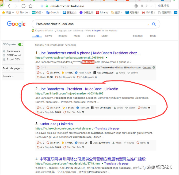Click the Export CSV icon
179x175 pixels.
pyautogui.click(x=4, y=59)
